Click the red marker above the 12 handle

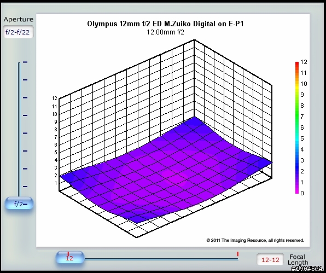(x=68, y=254)
